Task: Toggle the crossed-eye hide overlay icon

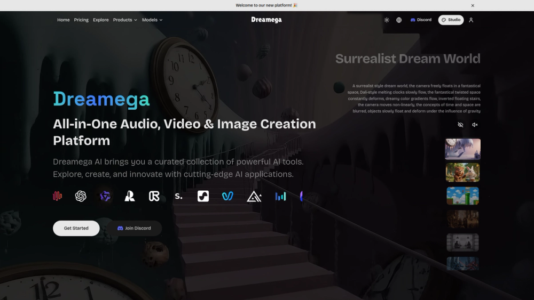Action: coord(460,125)
